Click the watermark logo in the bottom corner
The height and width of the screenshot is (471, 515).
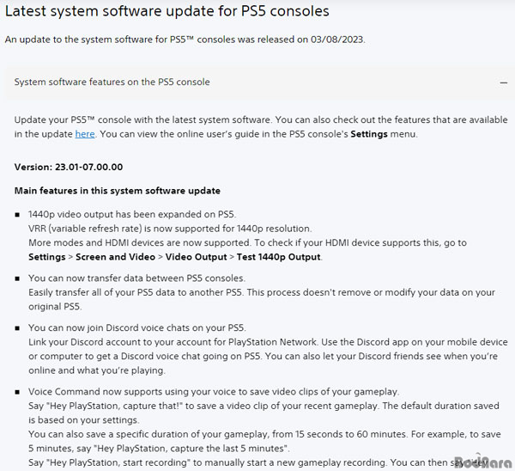(482, 462)
